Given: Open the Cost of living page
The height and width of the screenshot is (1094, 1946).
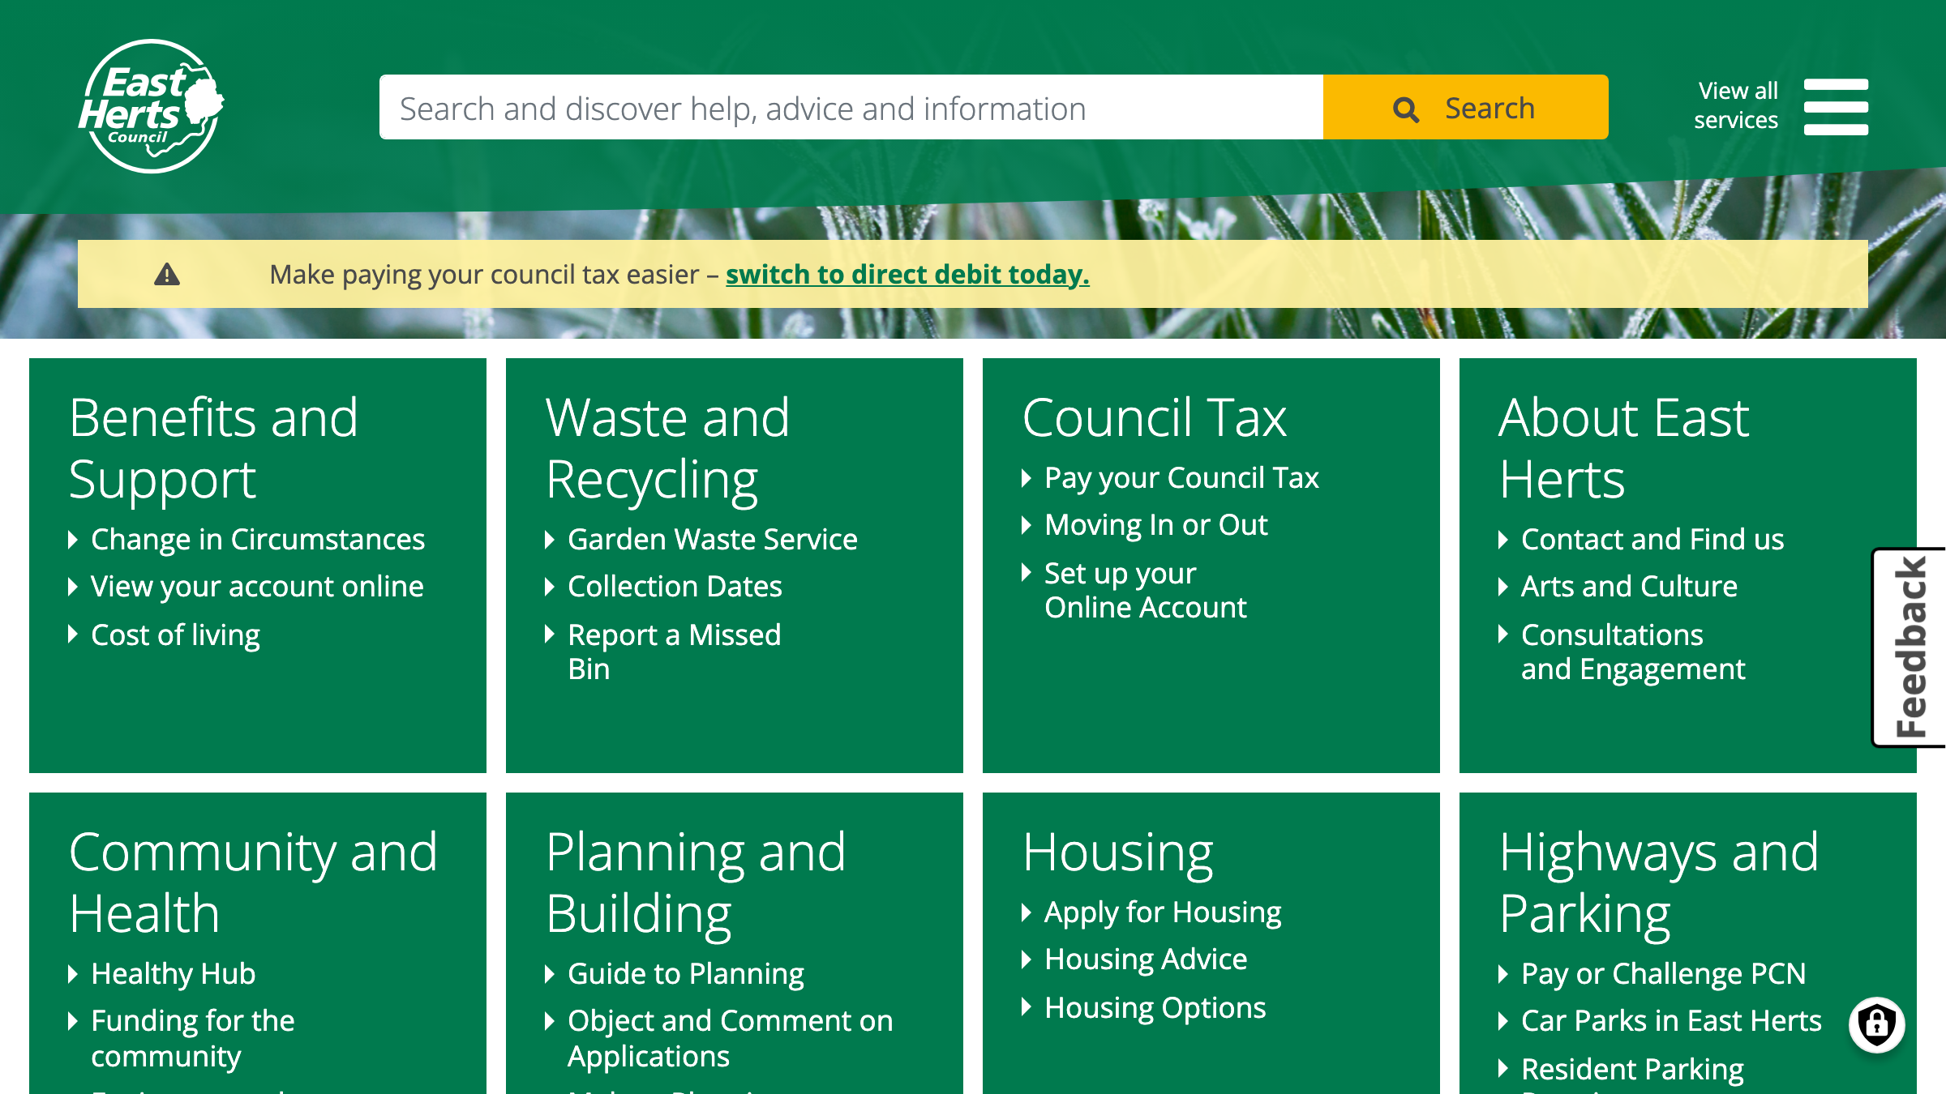Looking at the screenshot, I should tap(175, 635).
